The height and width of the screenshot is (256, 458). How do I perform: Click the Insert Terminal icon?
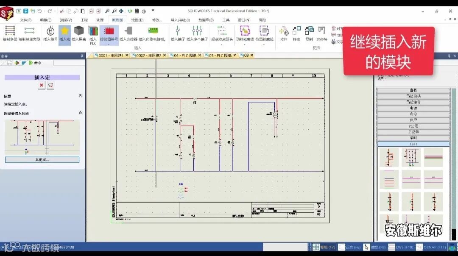tap(178, 33)
